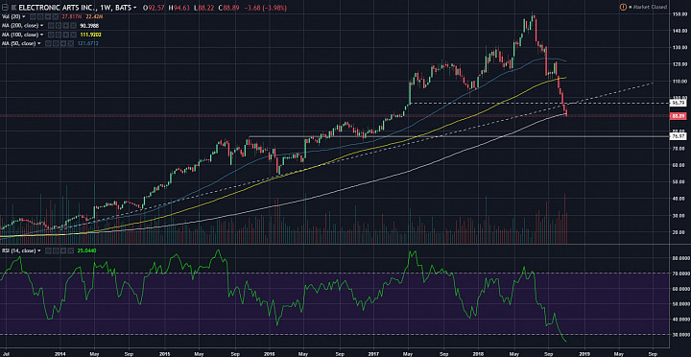The image size is (691, 357).
Task: Hide the MA (100, close) line via its eye icon
Action: [51, 35]
